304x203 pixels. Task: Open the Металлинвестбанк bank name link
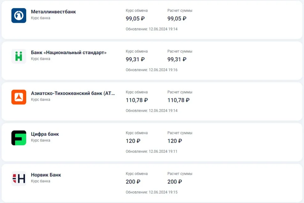(x=53, y=12)
